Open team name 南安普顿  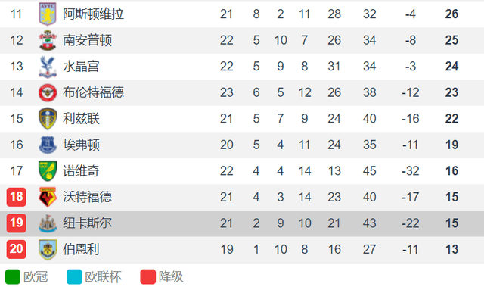87,40
